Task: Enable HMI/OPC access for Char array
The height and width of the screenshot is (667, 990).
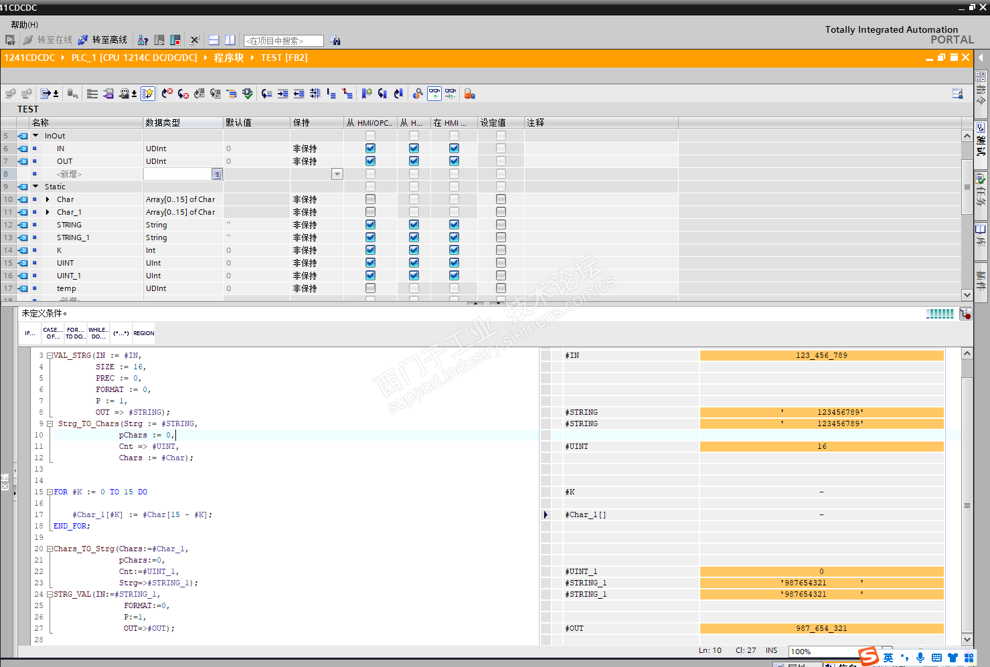Action: point(370,199)
